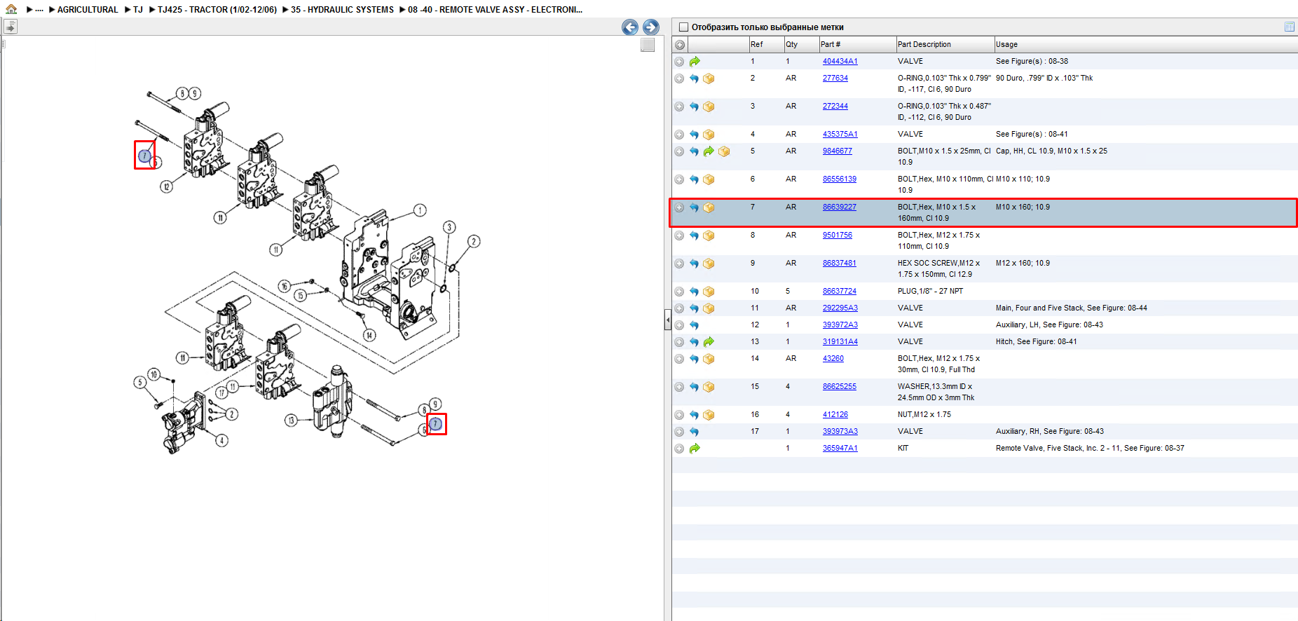Expand the collapsed '....' breadcrumb level
The image size is (1298, 621).
click(x=39, y=10)
